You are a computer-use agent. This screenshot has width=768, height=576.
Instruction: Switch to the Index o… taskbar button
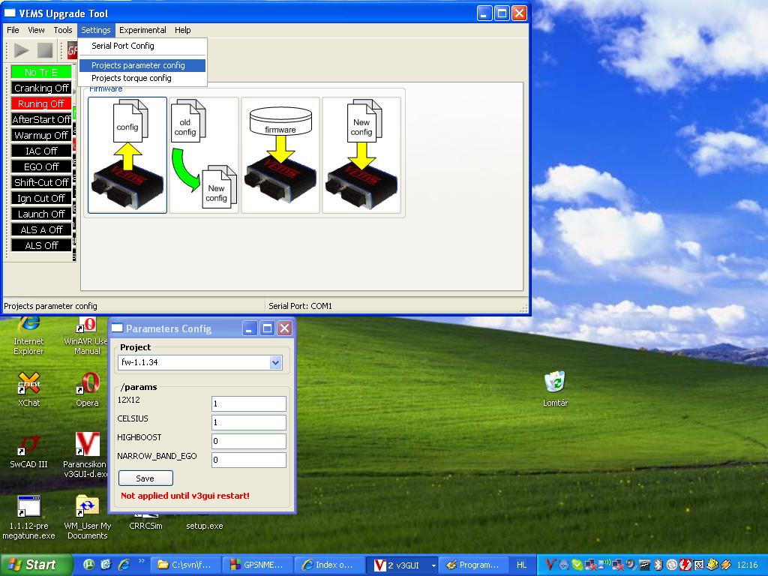coord(331,565)
